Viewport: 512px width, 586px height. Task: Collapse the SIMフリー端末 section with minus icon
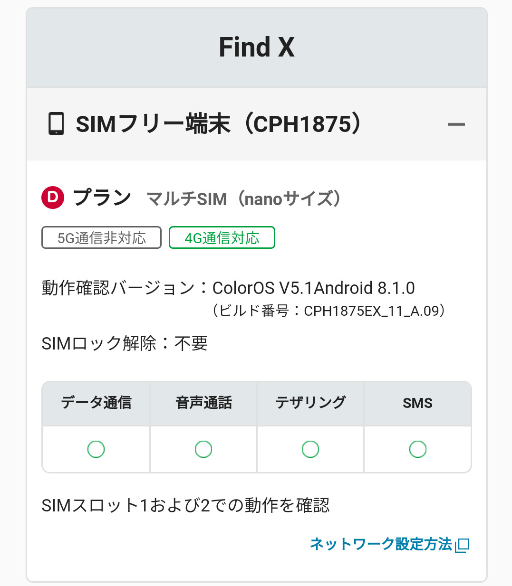pos(456,124)
